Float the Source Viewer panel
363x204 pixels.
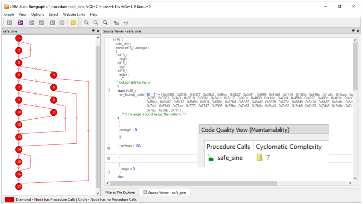pyautogui.click(x=353, y=31)
